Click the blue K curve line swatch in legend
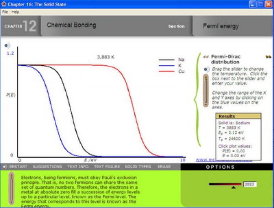This screenshot has height=208, width=274. tap(167, 66)
